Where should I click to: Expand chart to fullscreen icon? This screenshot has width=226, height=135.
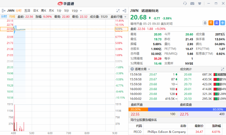(x=118, y=11)
